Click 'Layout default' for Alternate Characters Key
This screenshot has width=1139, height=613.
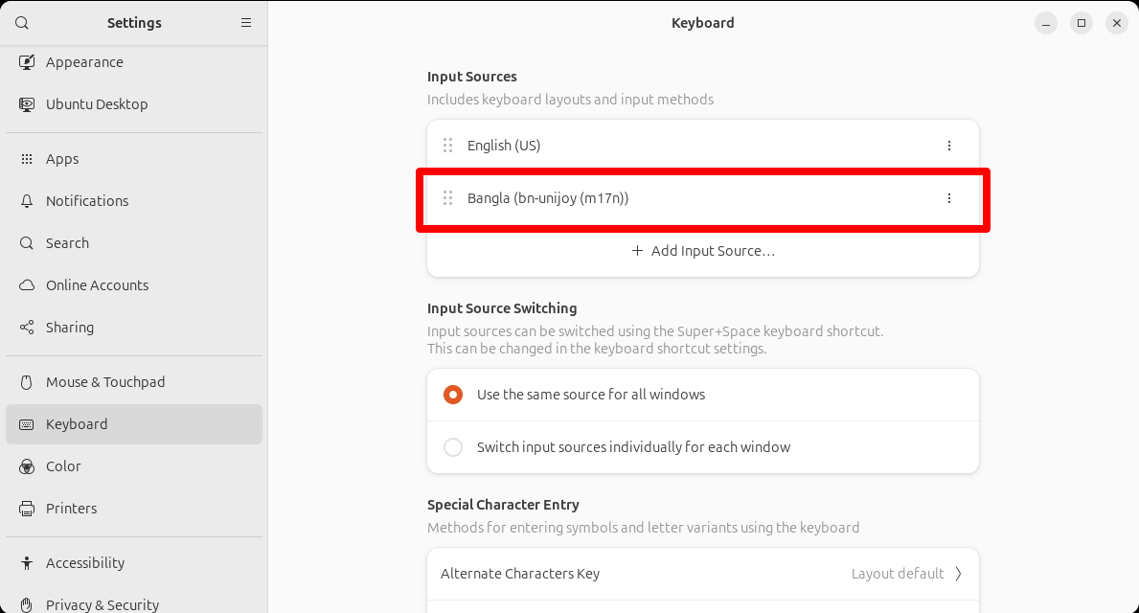click(896, 573)
